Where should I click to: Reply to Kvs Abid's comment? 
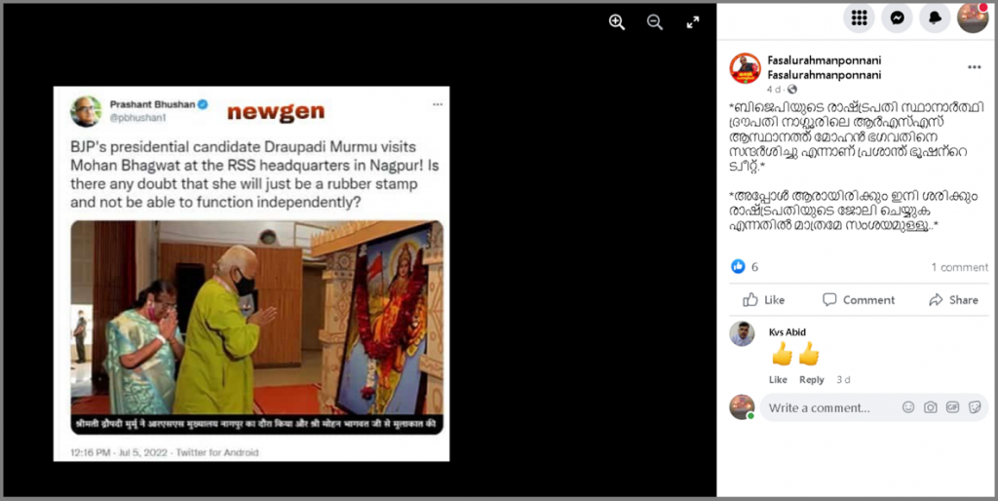coord(812,379)
